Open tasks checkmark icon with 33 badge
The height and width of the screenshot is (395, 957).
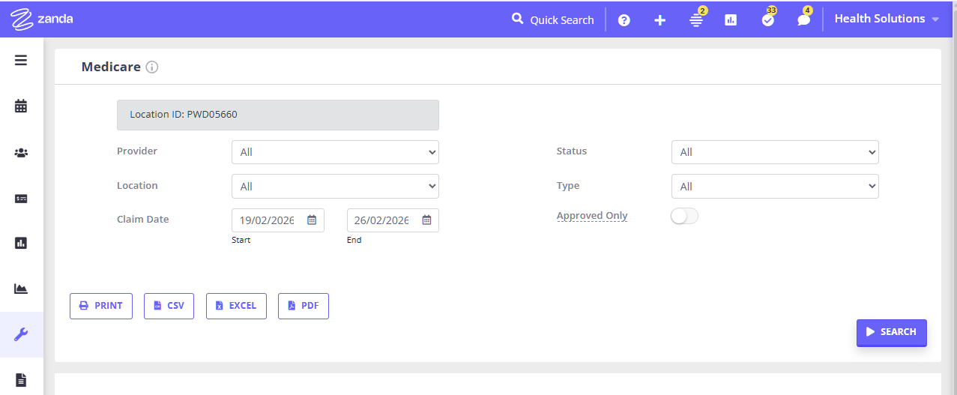click(x=767, y=20)
